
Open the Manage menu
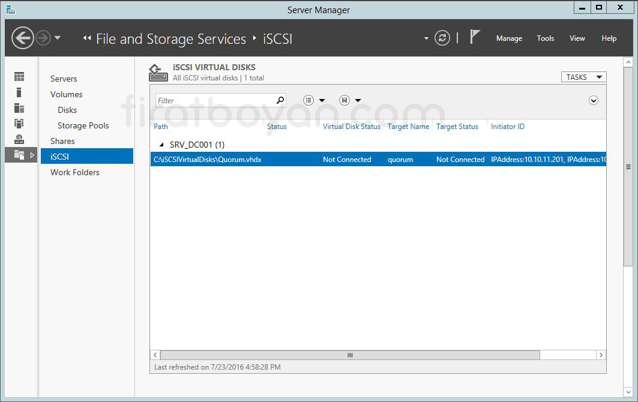509,38
